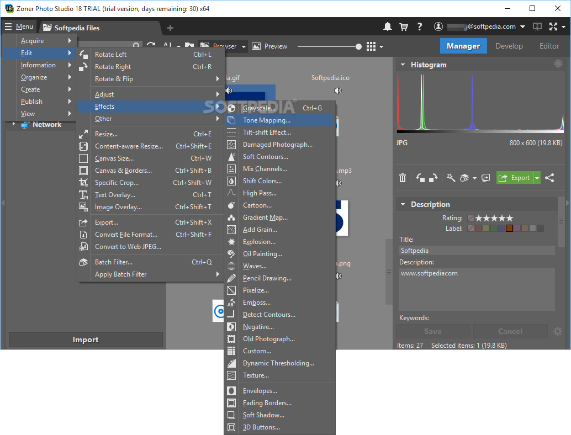This screenshot has width=571, height=435.
Task: Open the notifications bell icon
Action: tap(388, 26)
